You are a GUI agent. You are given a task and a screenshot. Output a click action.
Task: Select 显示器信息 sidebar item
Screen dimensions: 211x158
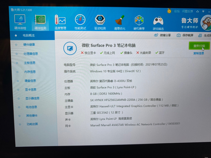point(32,98)
